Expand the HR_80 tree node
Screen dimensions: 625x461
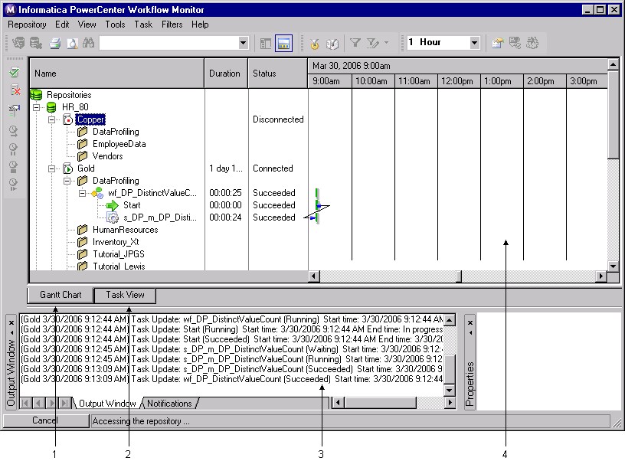(37, 107)
